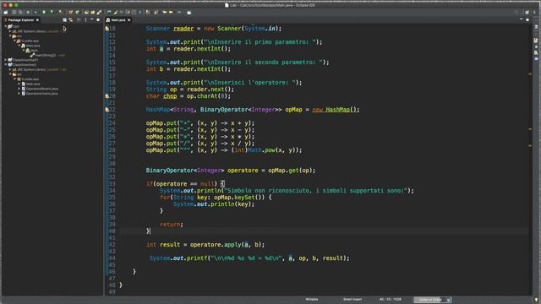The height and width of the screenshot is (304, 541).
Task: Maximize the Package Explorer view
Action: [x=98, y=20]
